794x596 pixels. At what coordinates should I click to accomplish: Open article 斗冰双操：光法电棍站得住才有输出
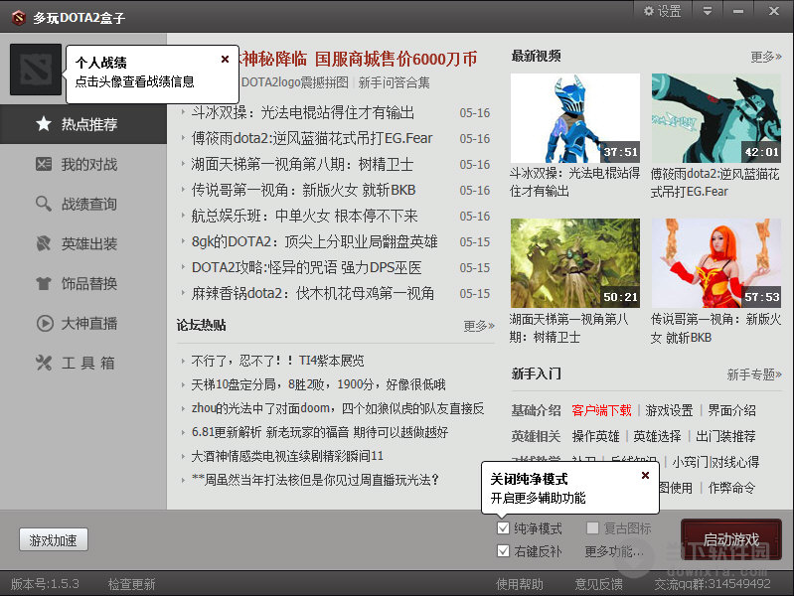pyautogui.click(x=303, y=112)
